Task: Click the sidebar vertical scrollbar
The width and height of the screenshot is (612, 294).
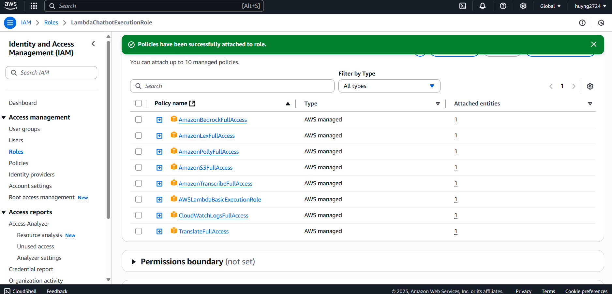Action: click(108, 130)
